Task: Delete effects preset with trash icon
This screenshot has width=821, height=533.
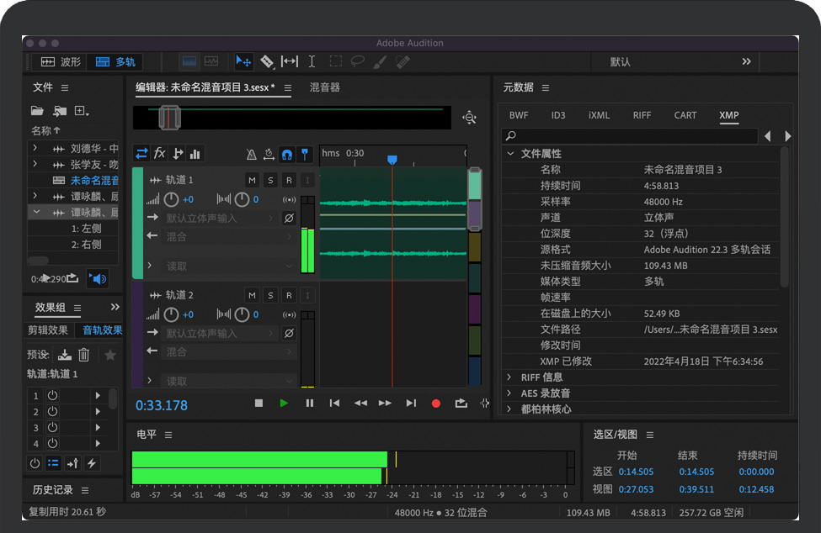Action: [84, 355]
